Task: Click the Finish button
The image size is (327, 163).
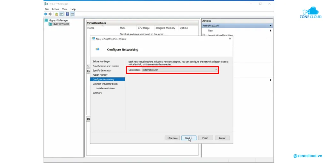Action: pyautogui.click(x=205, y=138)
